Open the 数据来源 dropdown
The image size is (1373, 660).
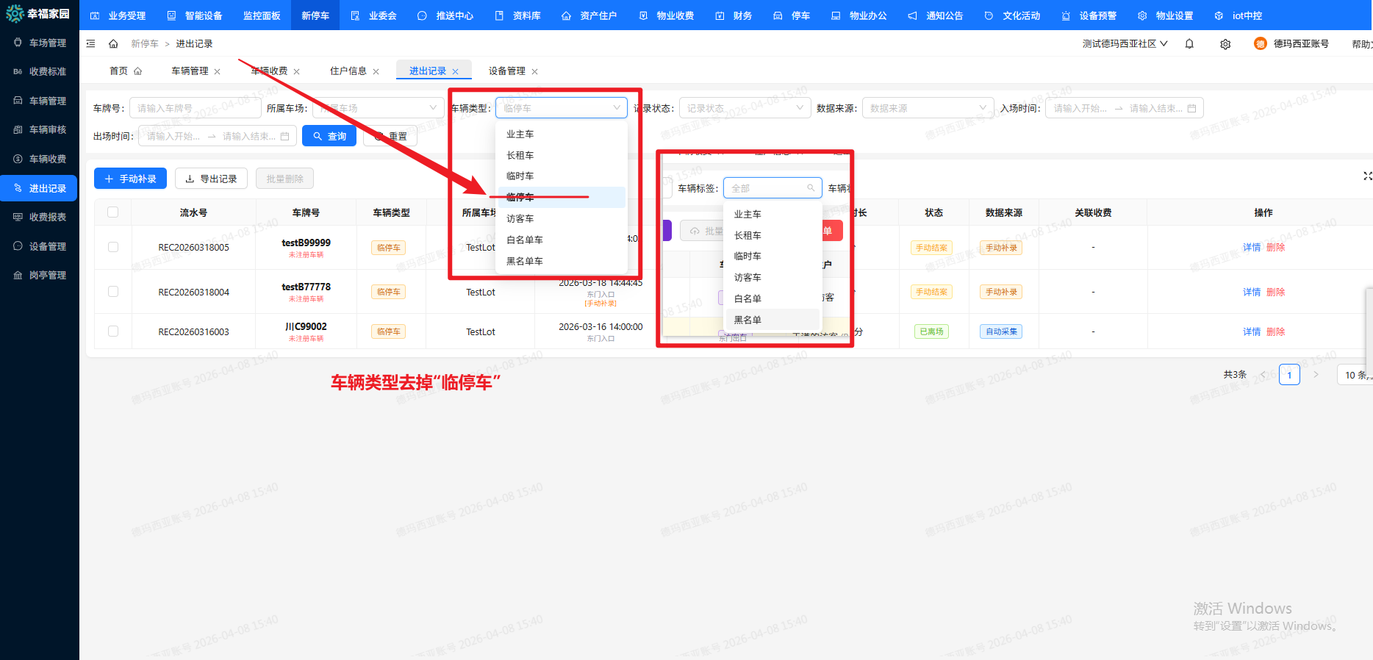pyautogui.click(x=927, y=108)
